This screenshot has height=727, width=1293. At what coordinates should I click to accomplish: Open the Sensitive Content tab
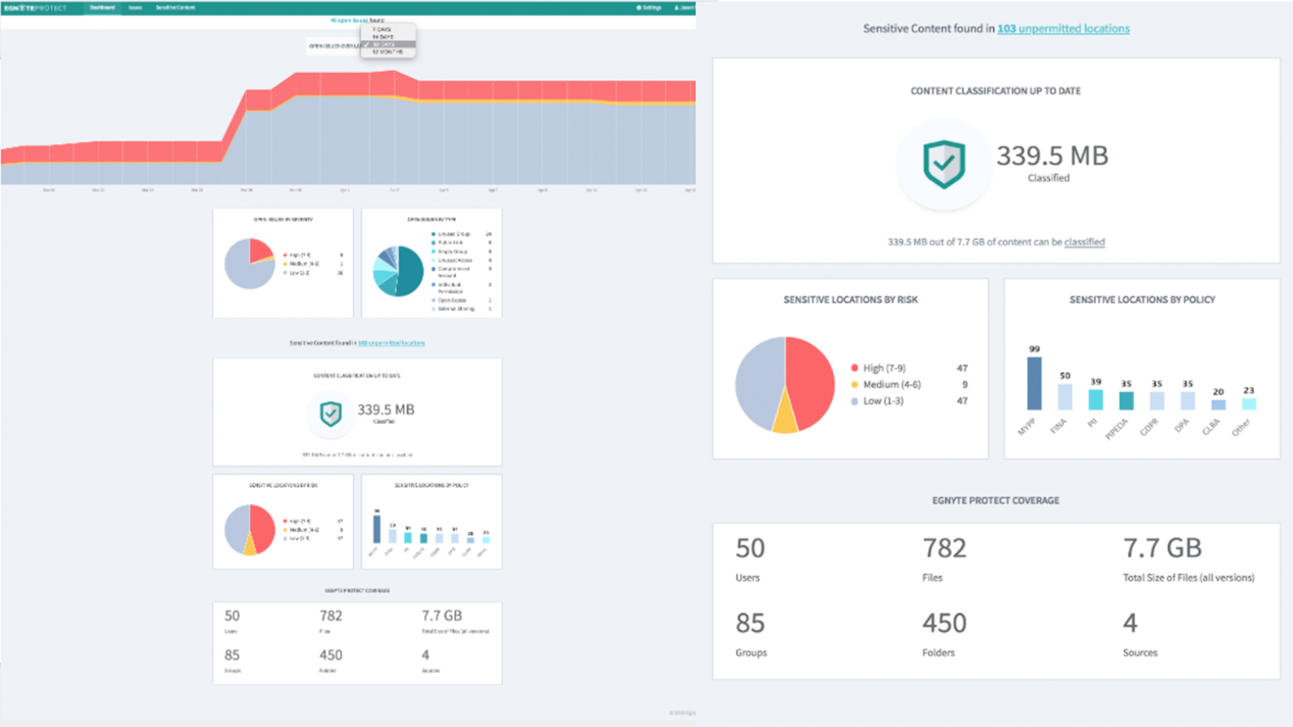175,8
